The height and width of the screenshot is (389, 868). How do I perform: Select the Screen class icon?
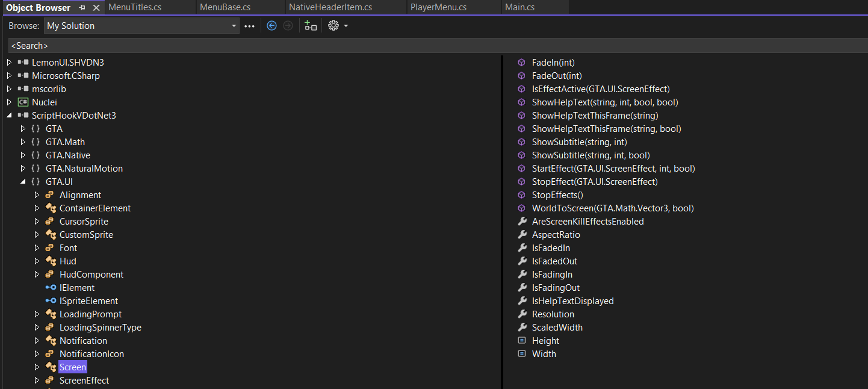click(51, 367)
